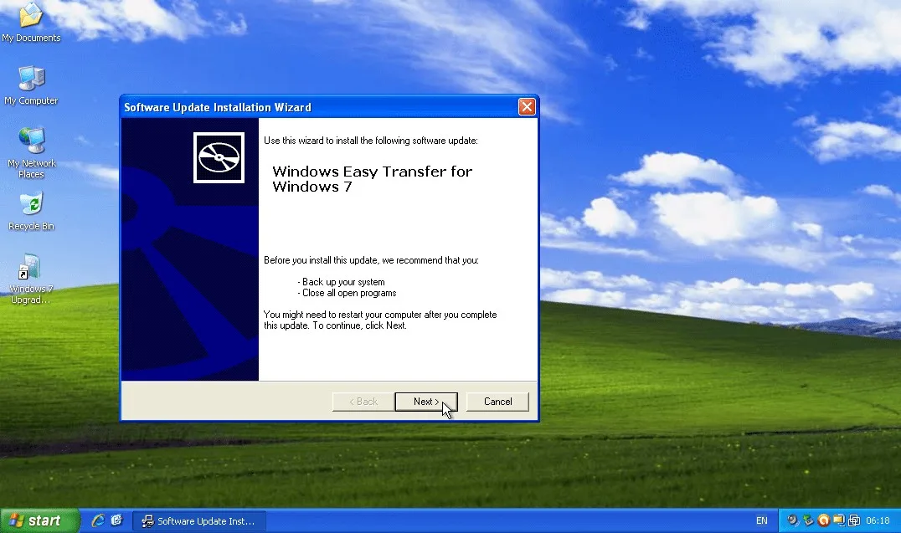901x533 pixels.
Task: Close the wizard with the red X
Action: (527, 107)
